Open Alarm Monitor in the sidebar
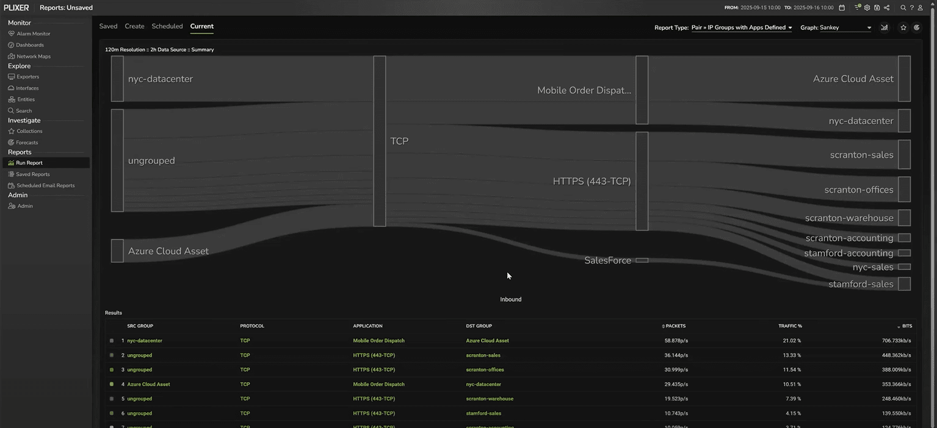 pyautogui.click(x=33, y=34)
